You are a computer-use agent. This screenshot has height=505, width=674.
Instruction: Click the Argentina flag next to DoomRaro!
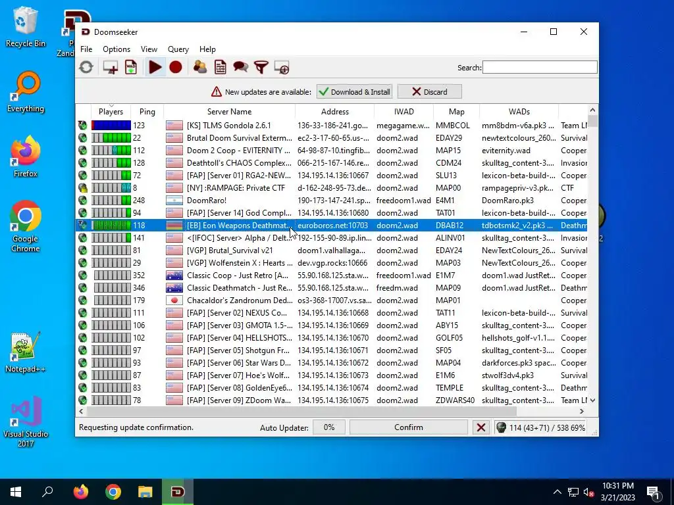coord(174,201)
